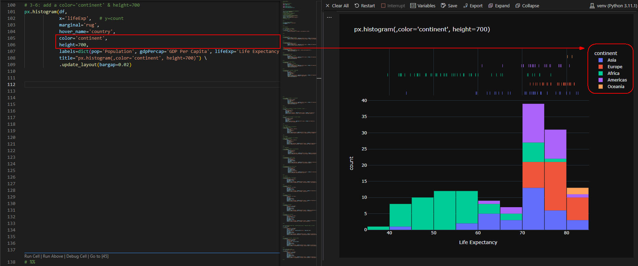
Task: Click the Run Cell code lens
Action: (x=32, y=256)
